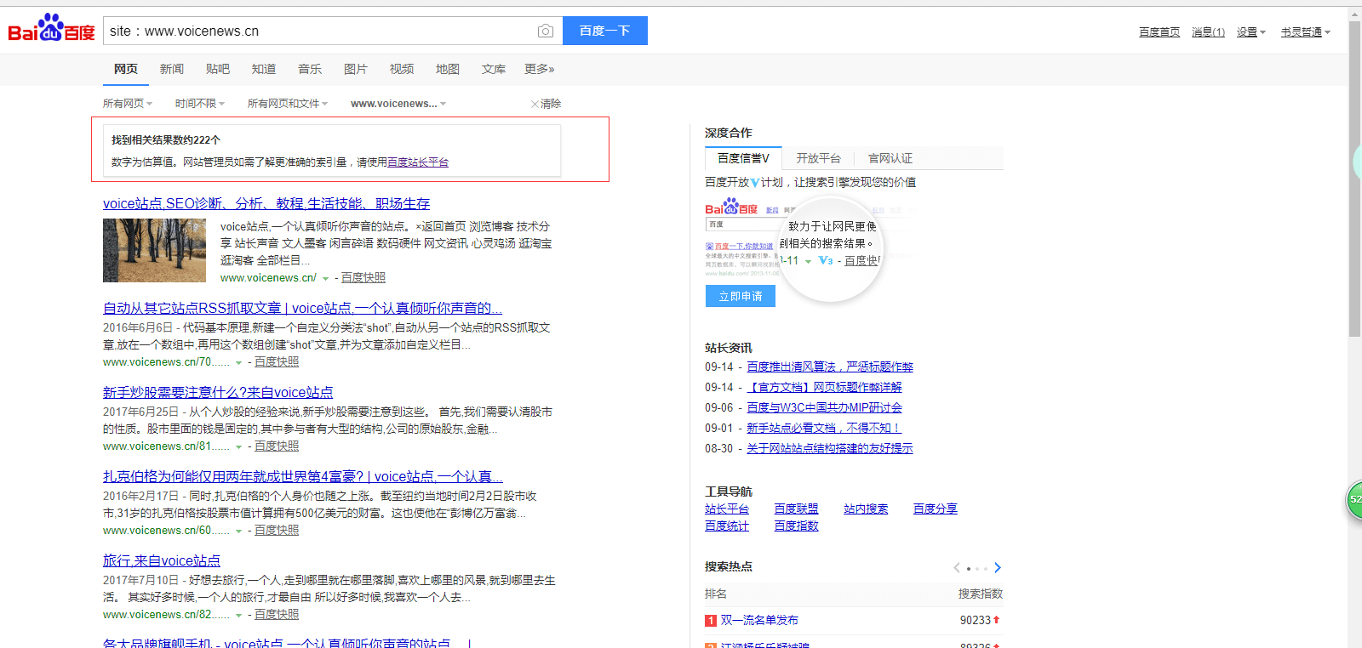Viewport: 1362px width, 648px height.
Task: Select 百度信誉V cooperation tab
Action: [x=743, y=158]
